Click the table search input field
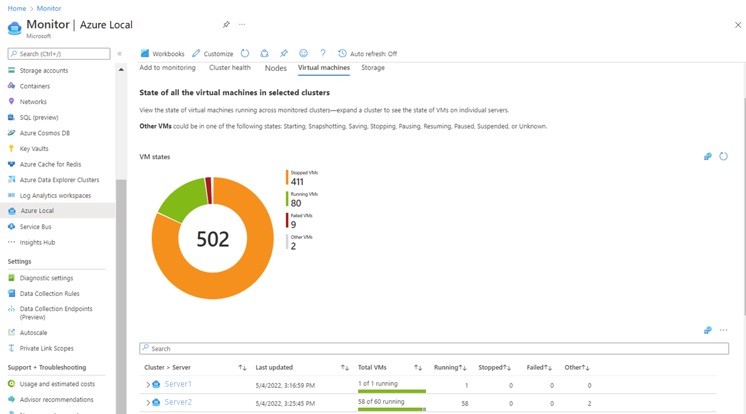This screenshot has width=746, height=414. pyautogui.click(x=434, y=349)
